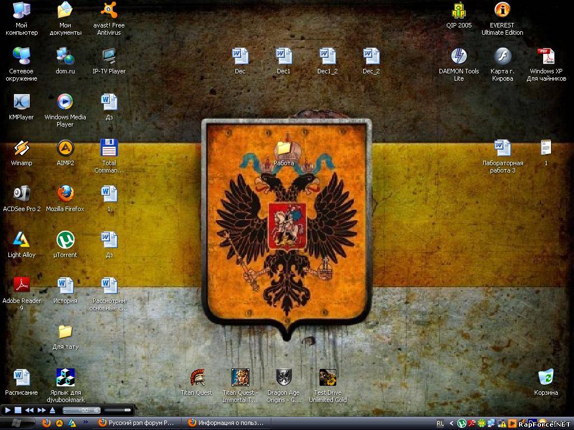Click the eject button on player toolbar
The image size is (574, 430).
(52, 410)
